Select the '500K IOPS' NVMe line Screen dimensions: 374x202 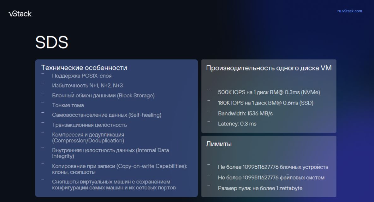pos(269,92)
